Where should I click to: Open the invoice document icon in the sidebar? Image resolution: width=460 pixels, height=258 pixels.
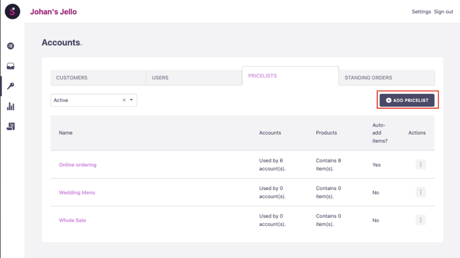pos(11,127)
